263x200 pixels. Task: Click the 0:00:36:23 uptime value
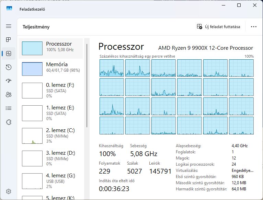pos(114,189)
